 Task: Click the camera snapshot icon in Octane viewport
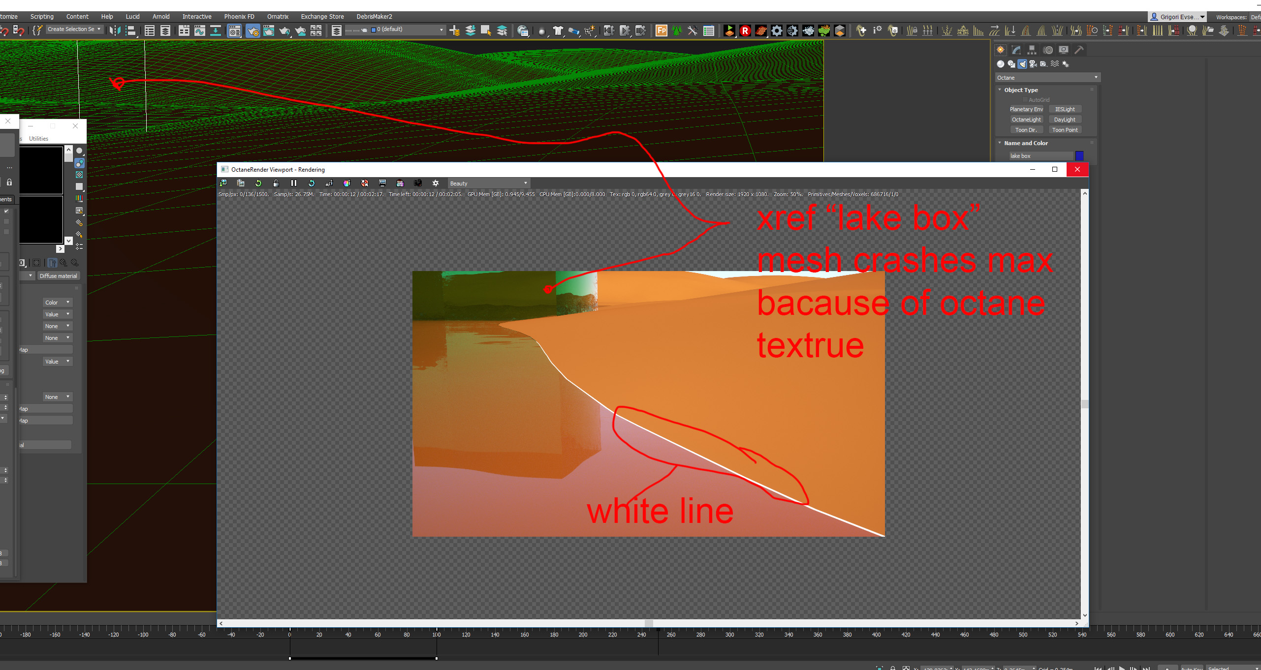click(418, 183)
